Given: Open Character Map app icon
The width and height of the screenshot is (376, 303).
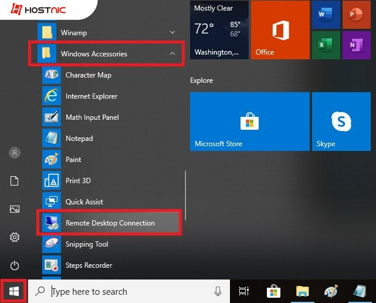Looking at the screenshot, I should (x=52, y=75).
